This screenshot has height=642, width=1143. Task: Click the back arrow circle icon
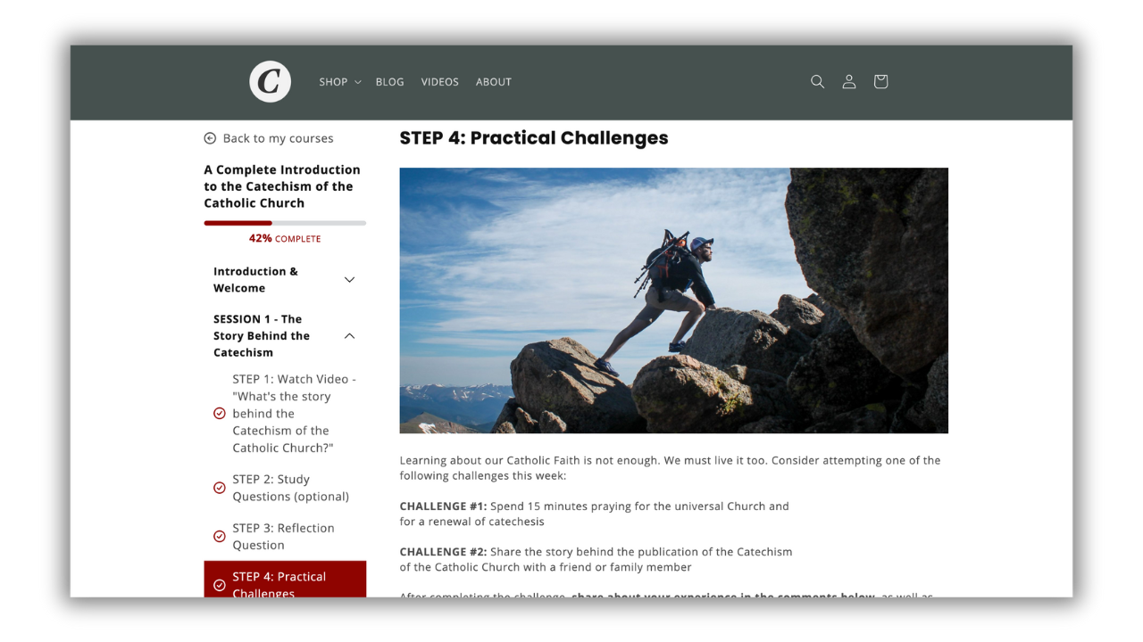point(210,138)
